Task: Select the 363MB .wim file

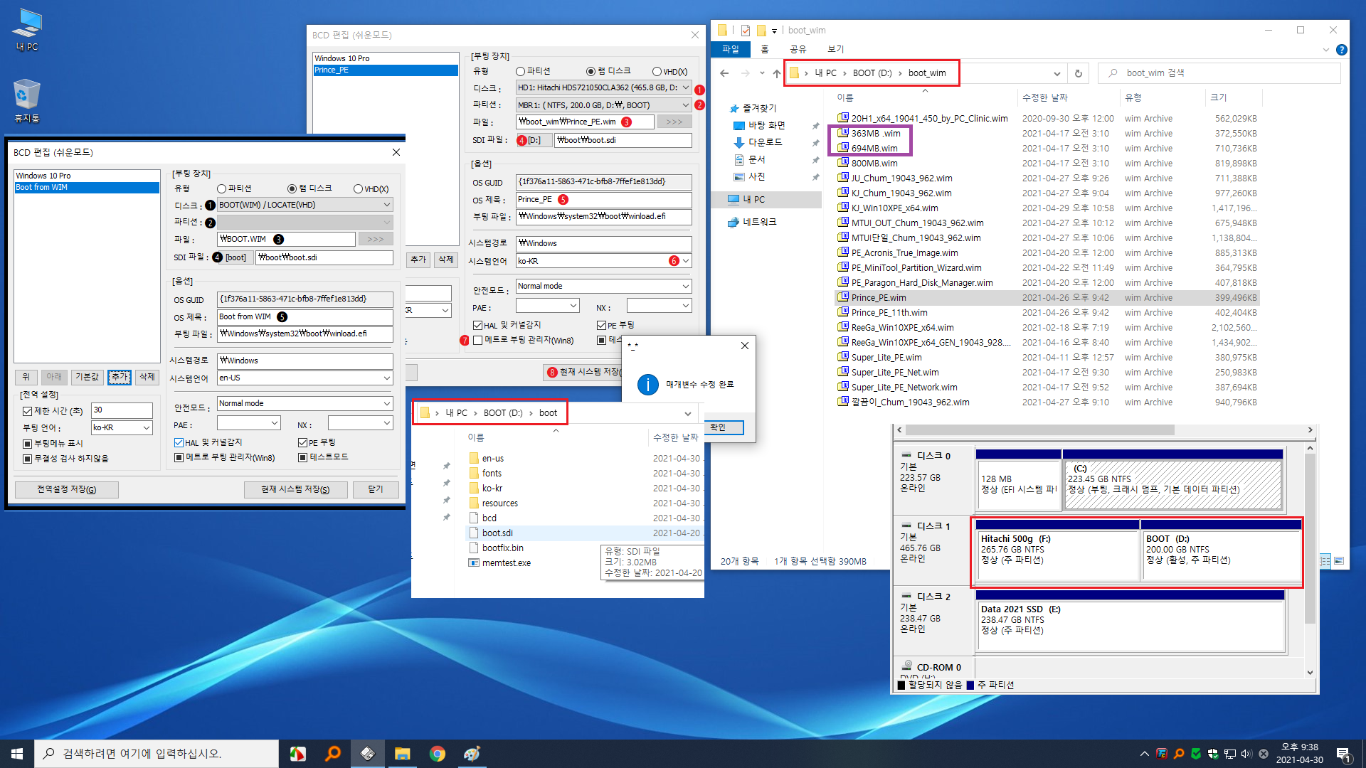Action: click(x=1047, y=134)
